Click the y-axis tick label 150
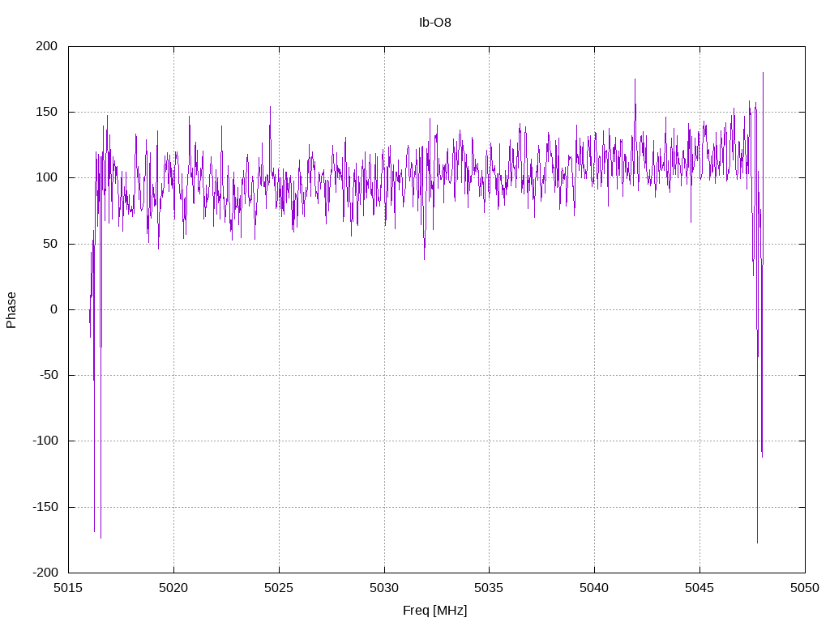 pos(46,112)
